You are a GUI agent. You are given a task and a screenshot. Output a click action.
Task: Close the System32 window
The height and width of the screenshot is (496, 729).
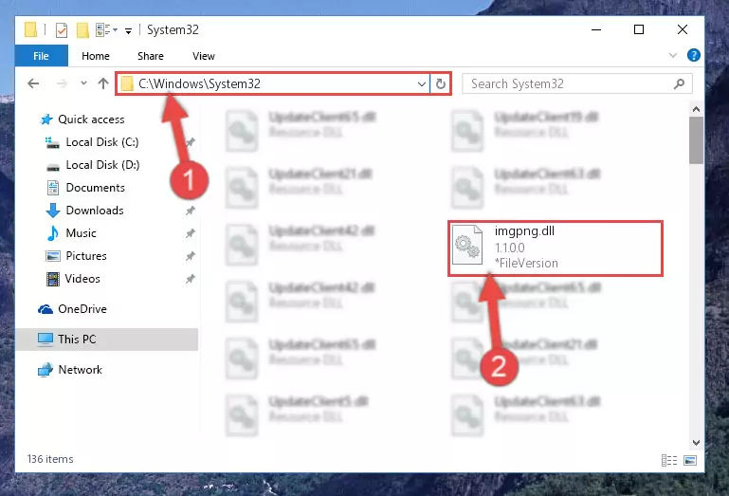click(x=682, y=29)
